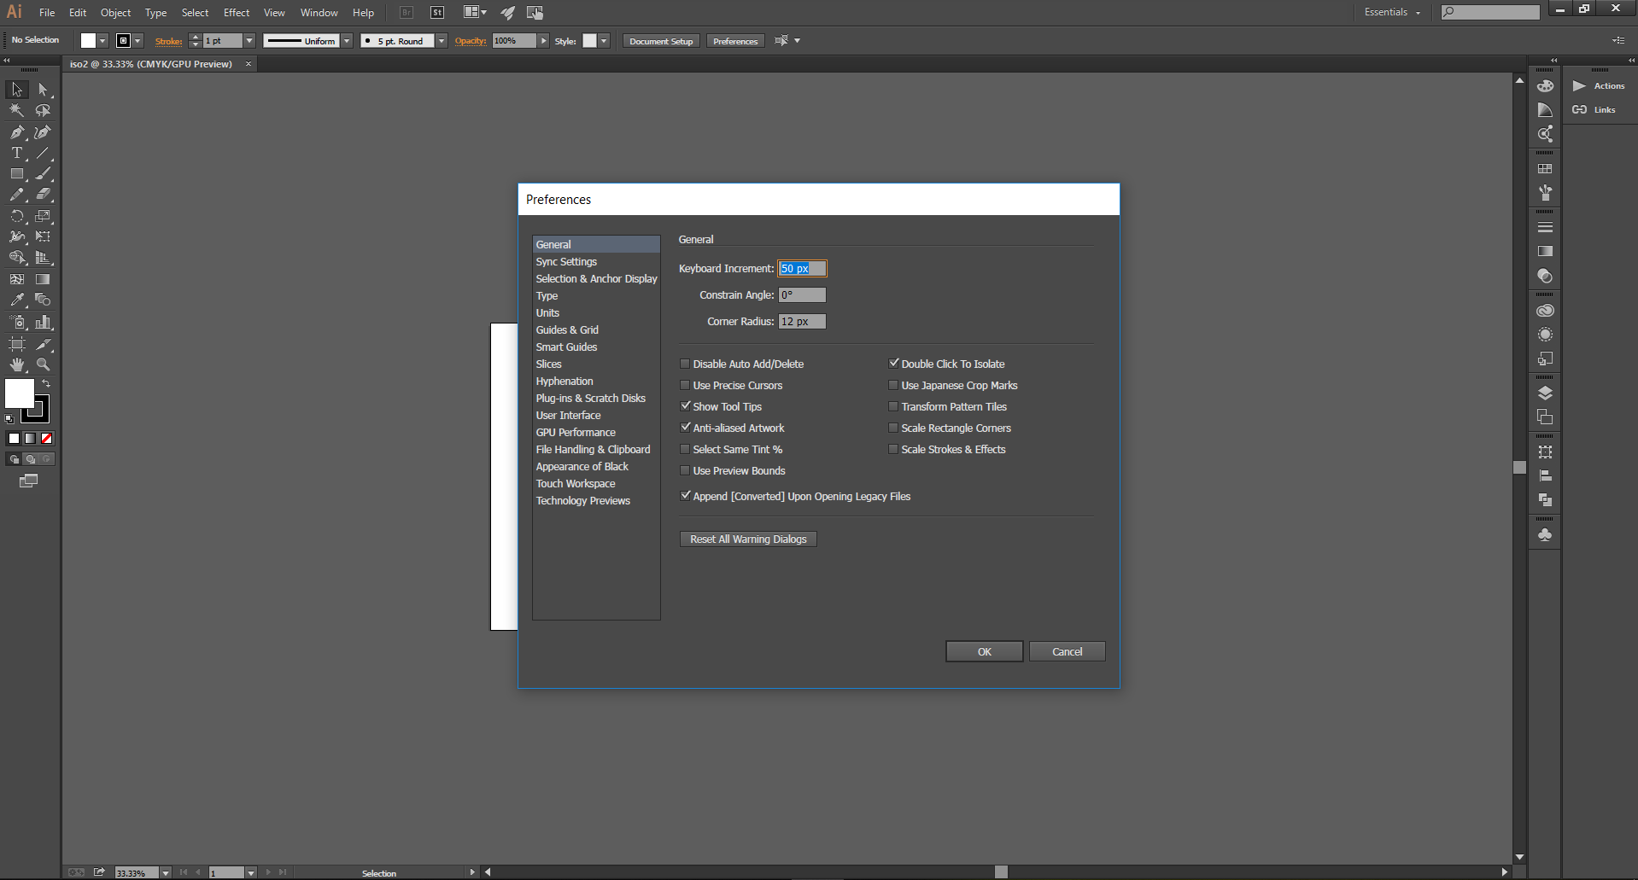Image resolution: width=1638 pixels, height=880 pixels.
Task: Select the Blend tool
Action: point(43,300)
